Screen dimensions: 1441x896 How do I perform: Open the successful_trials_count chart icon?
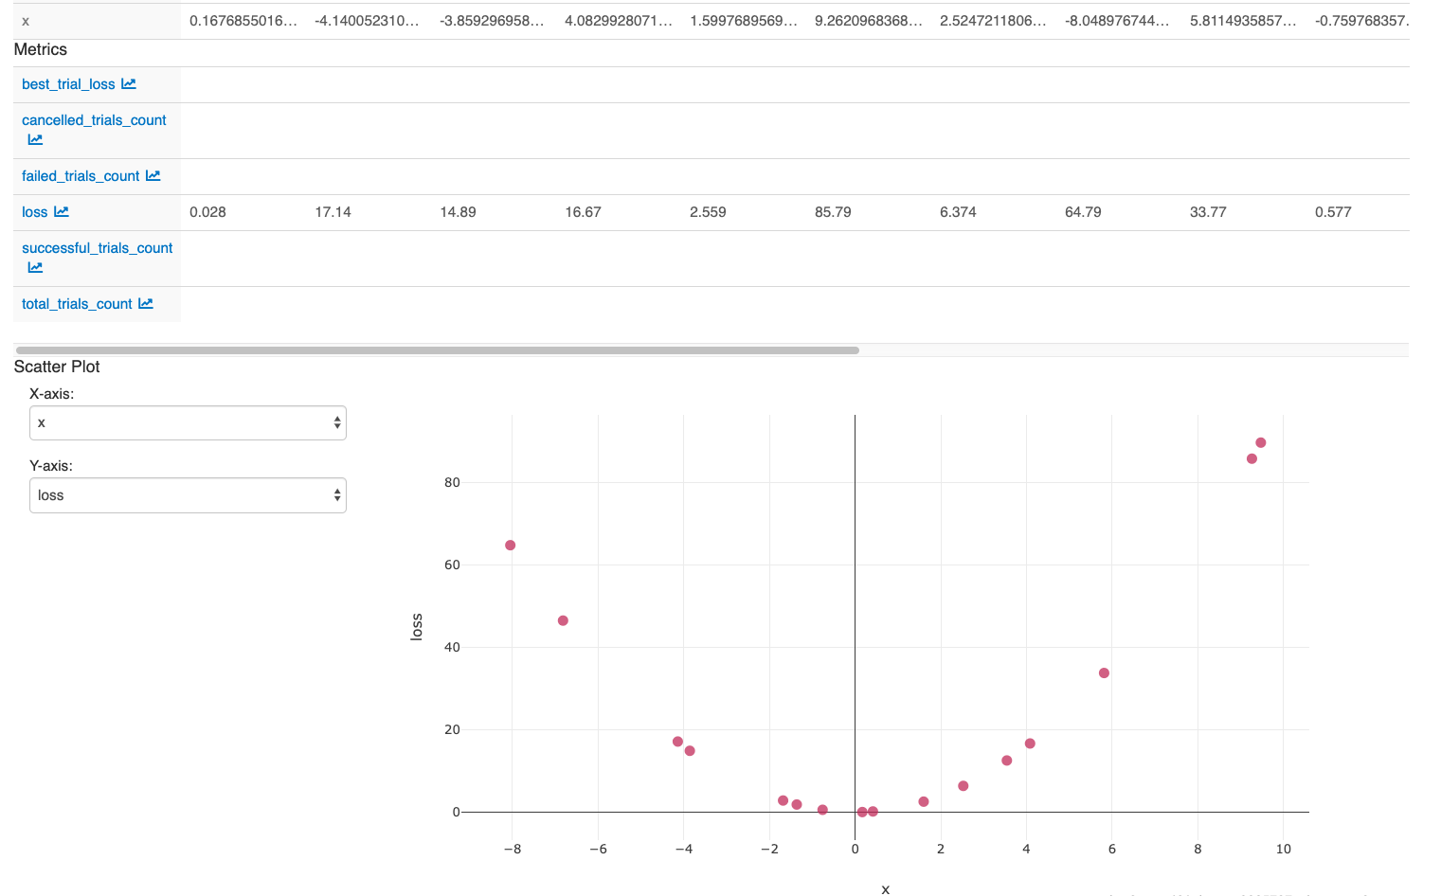pyautogui.click(x=34, y=267)
